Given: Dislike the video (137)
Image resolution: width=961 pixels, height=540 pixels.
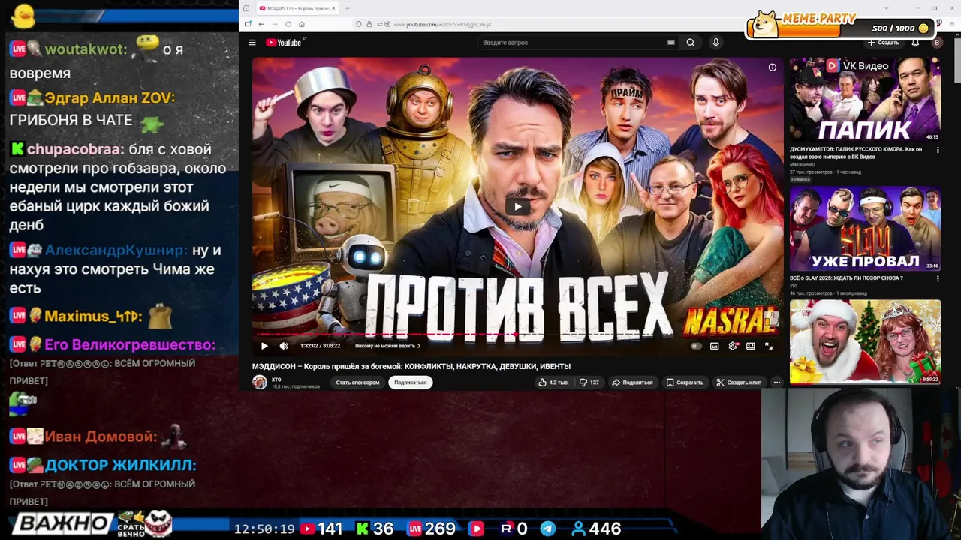Looking at the screenshot, I should pos(589,382).
